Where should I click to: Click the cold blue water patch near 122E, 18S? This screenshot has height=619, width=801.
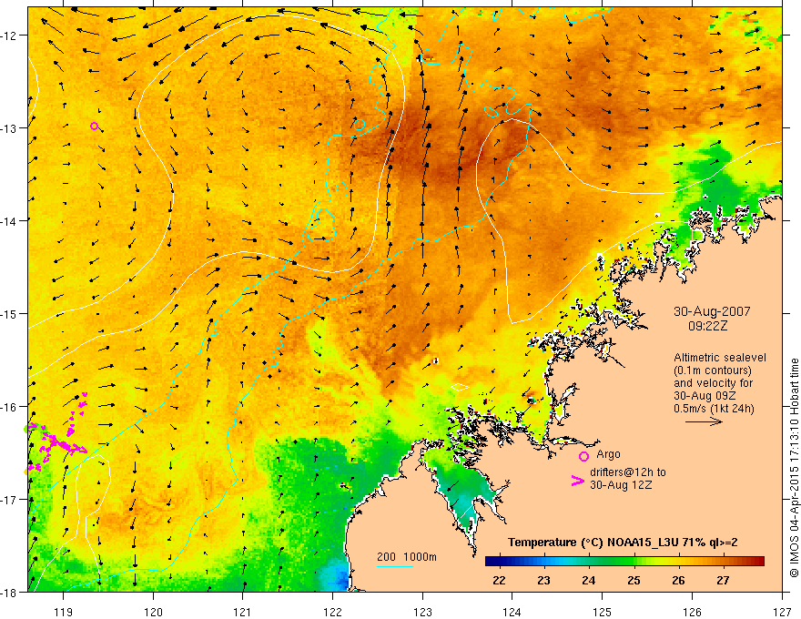[335, 576]
